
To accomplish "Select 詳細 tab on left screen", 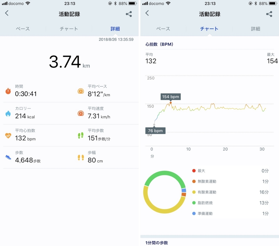I will [x=115, y=29].
